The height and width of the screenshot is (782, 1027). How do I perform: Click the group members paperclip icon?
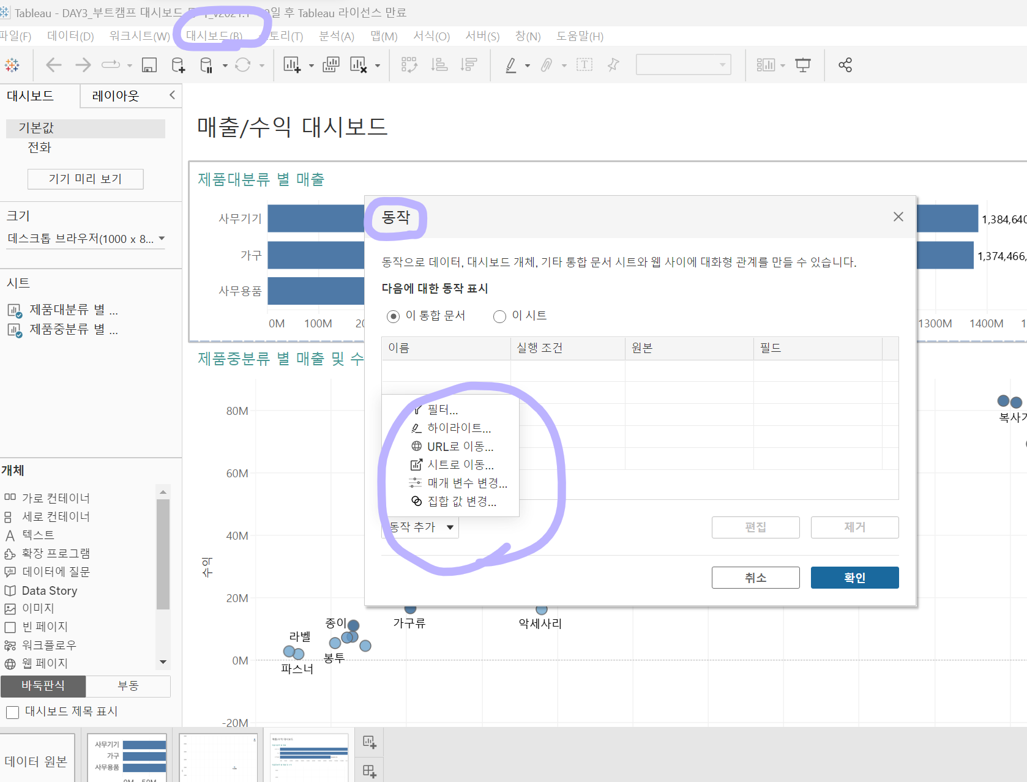(547, 65)
